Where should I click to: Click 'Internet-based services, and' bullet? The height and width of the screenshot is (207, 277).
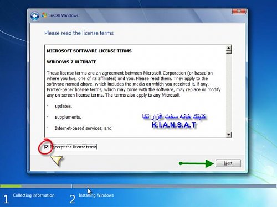83,128
